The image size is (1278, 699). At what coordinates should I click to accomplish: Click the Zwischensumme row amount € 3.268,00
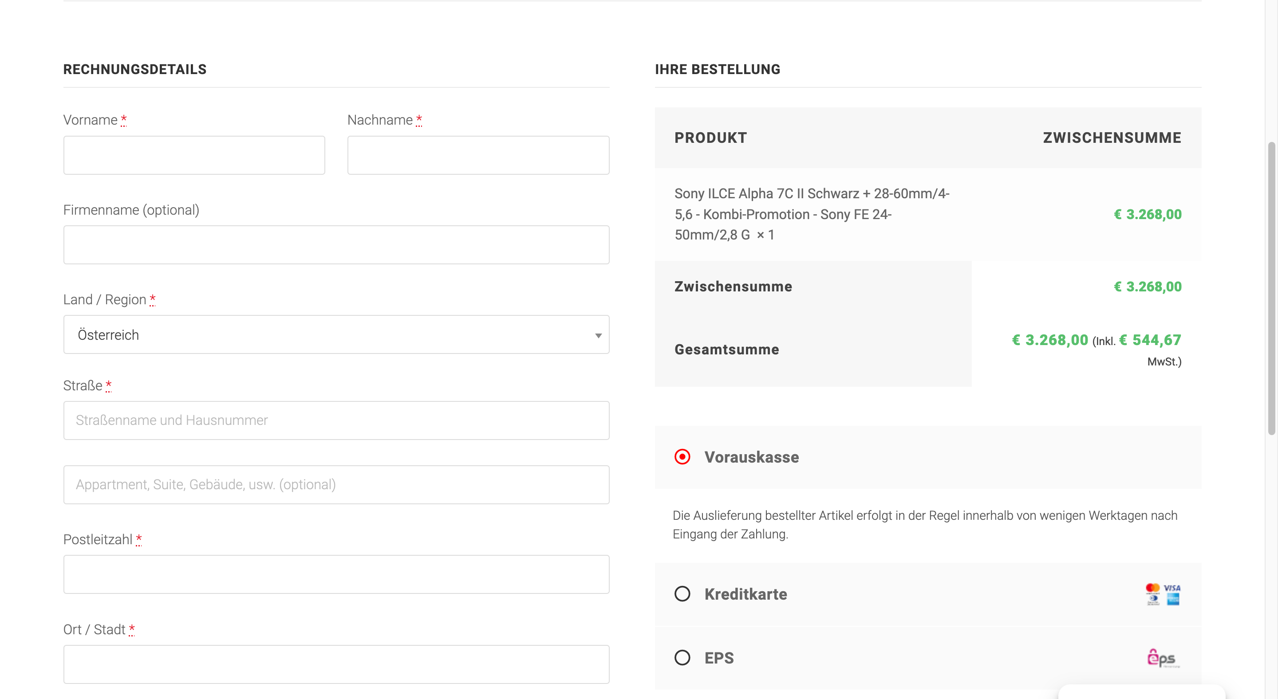[x=1148, y=287]
